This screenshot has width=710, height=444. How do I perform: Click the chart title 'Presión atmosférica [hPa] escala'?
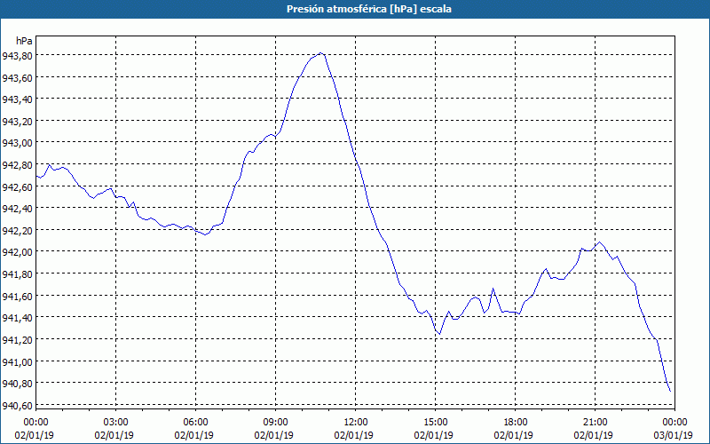pos(369,9)
